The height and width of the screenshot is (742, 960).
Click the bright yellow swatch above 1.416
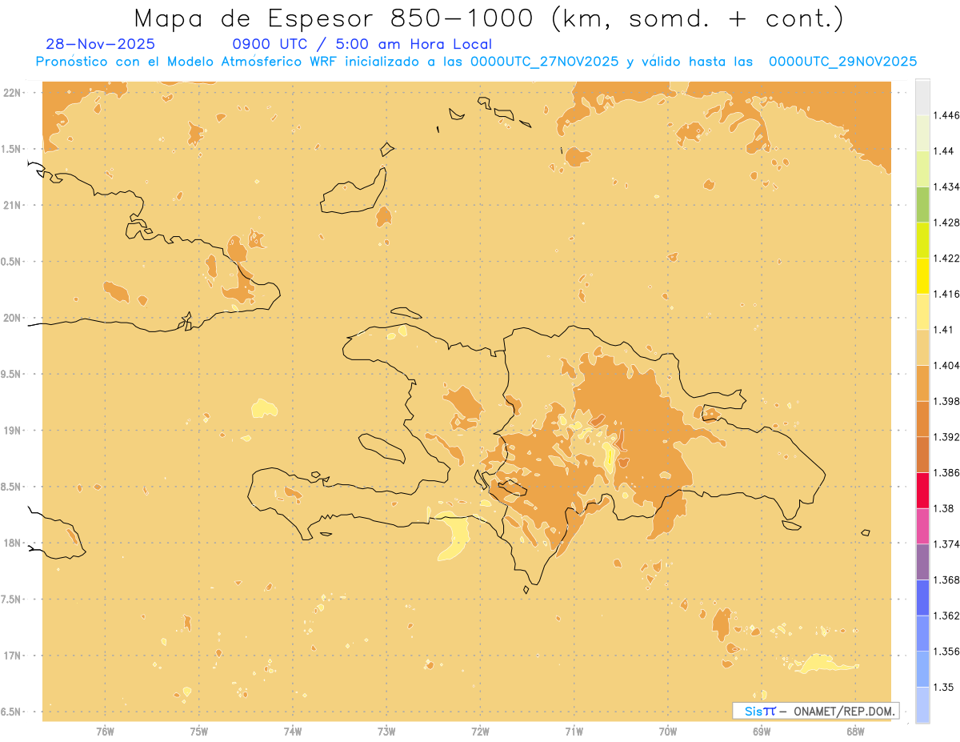click(x=922, y=275)
